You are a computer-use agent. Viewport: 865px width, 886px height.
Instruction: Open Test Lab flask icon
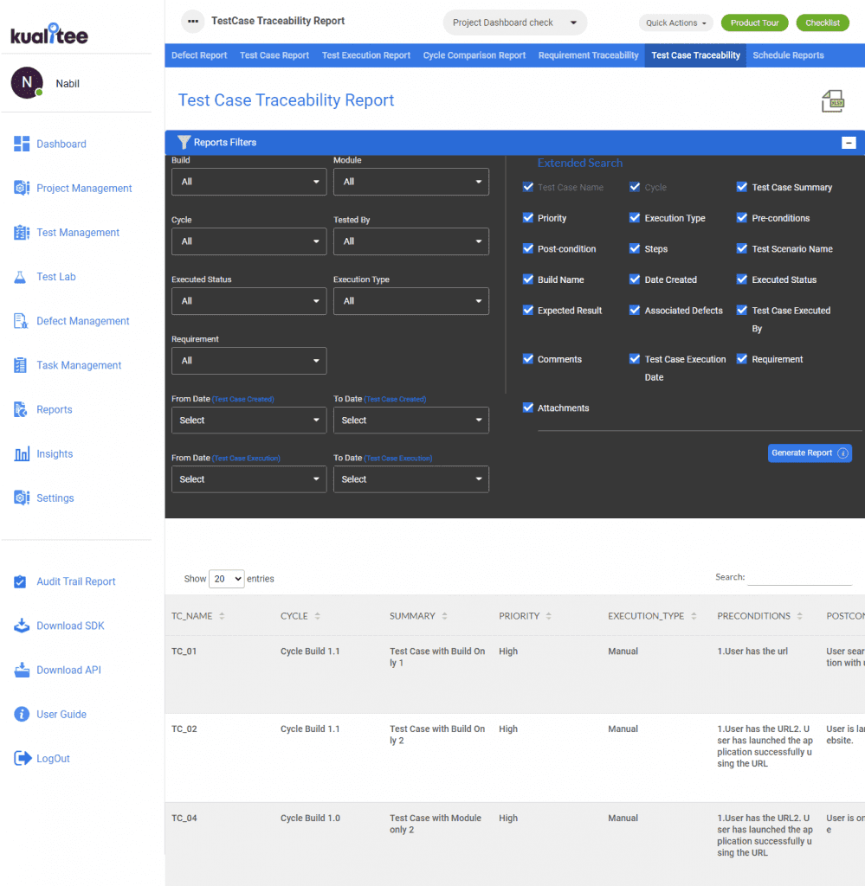click(22, 277)
